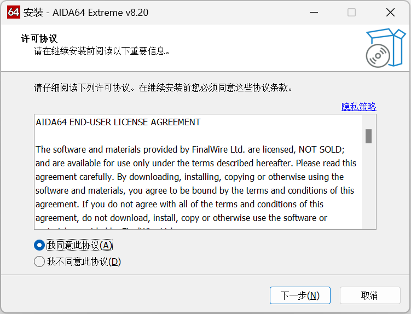Close the installer with the X button
The image size is (411, 314).
(x=390, y=12)
